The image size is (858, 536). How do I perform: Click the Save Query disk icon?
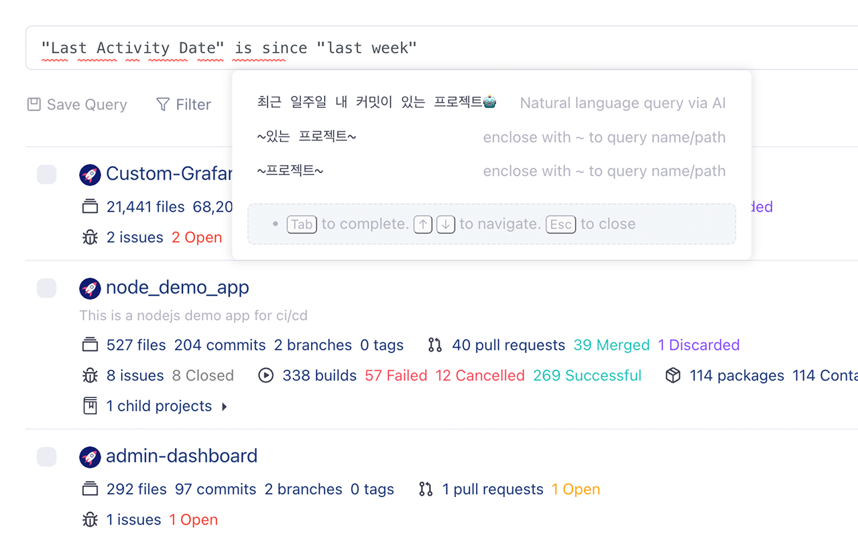[34, 105]
